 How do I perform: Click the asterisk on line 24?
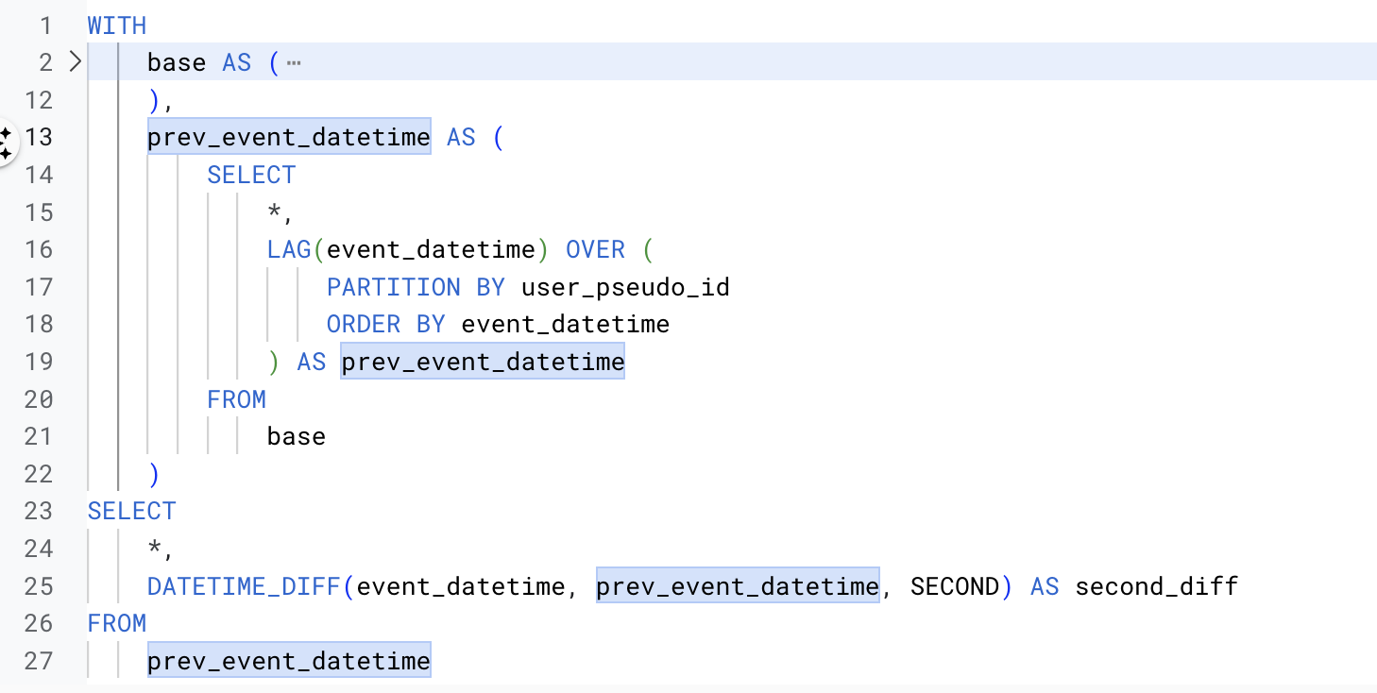(x=155, y=548)
